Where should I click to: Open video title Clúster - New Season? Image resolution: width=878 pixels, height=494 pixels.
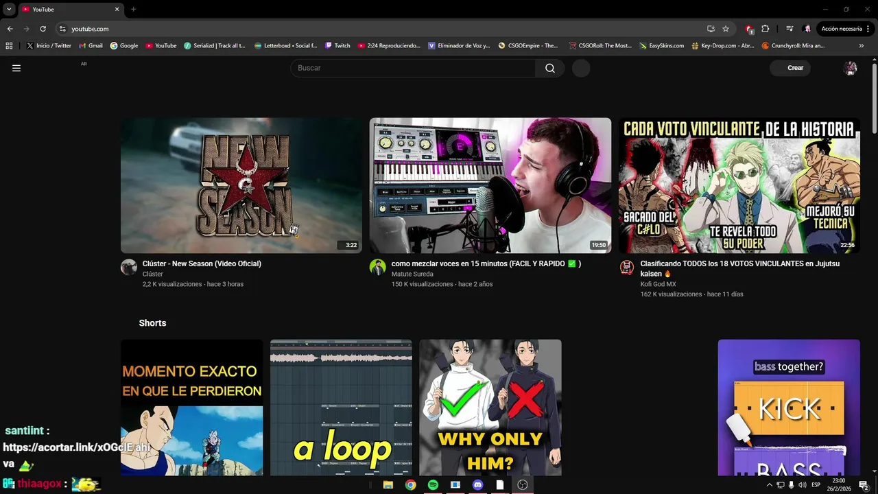pyautogui.click(x=202, y=263)
